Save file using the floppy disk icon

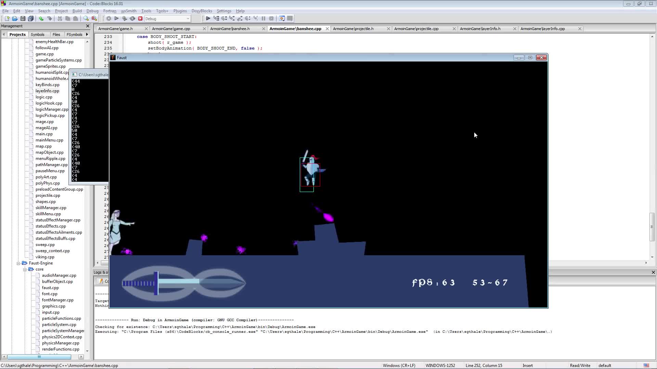coord(23,18)
